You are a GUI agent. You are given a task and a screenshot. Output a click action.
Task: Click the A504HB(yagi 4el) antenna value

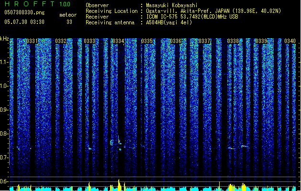[169, 22]
